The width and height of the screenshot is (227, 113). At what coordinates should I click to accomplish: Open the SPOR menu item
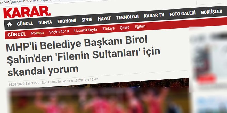coord(87,20)
